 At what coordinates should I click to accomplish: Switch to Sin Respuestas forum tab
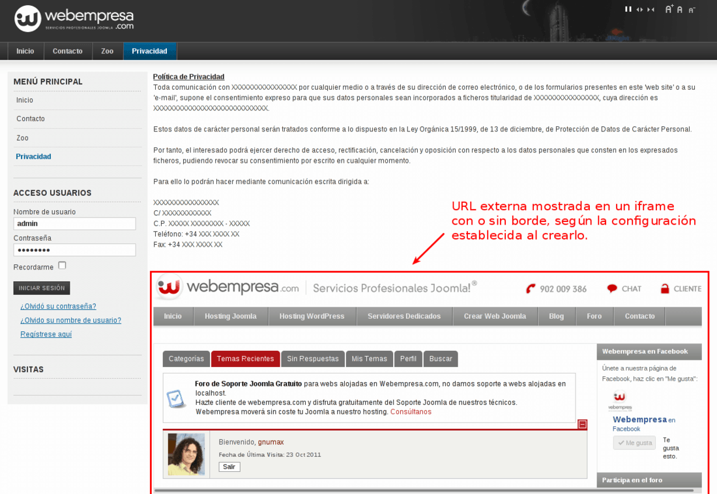point(313,359)
